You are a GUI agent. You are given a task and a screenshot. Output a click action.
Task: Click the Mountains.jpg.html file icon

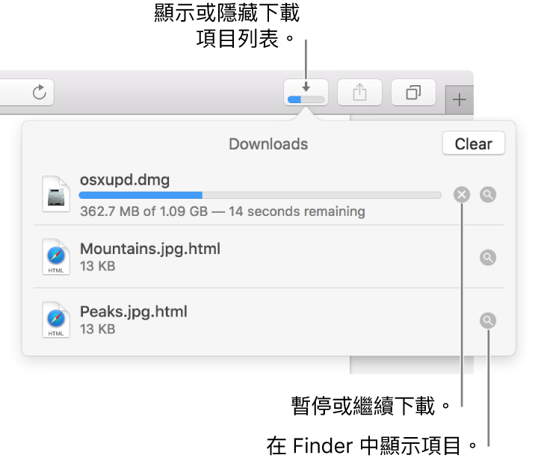point(56,256)
